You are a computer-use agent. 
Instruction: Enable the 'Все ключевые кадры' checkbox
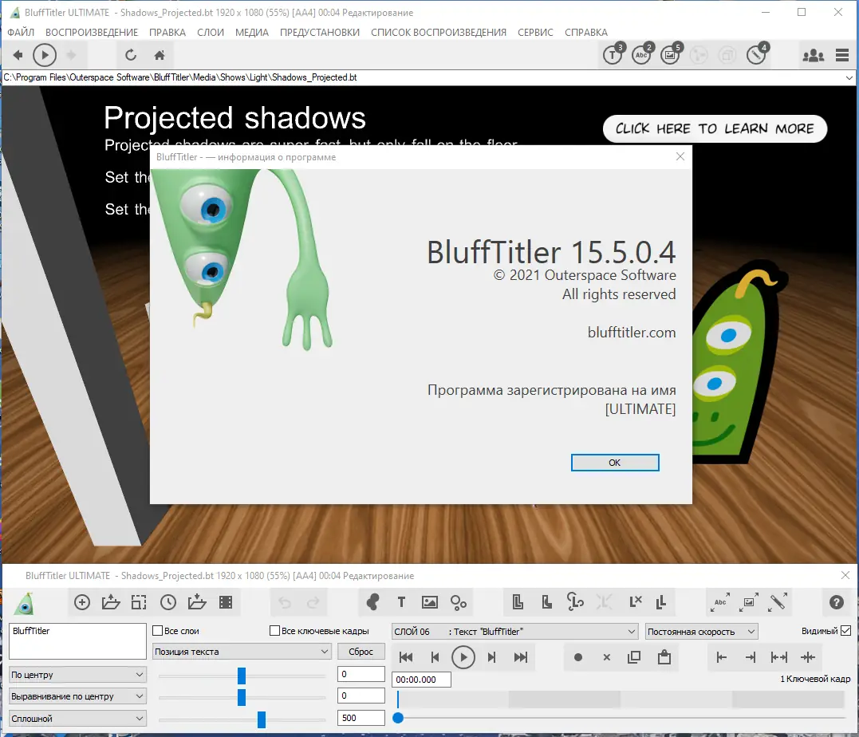point(274,630)
